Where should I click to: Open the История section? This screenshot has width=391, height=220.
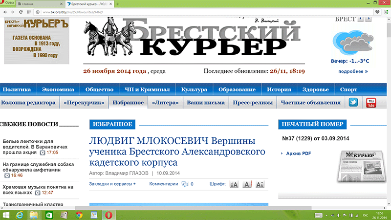(x=279, y=89)
